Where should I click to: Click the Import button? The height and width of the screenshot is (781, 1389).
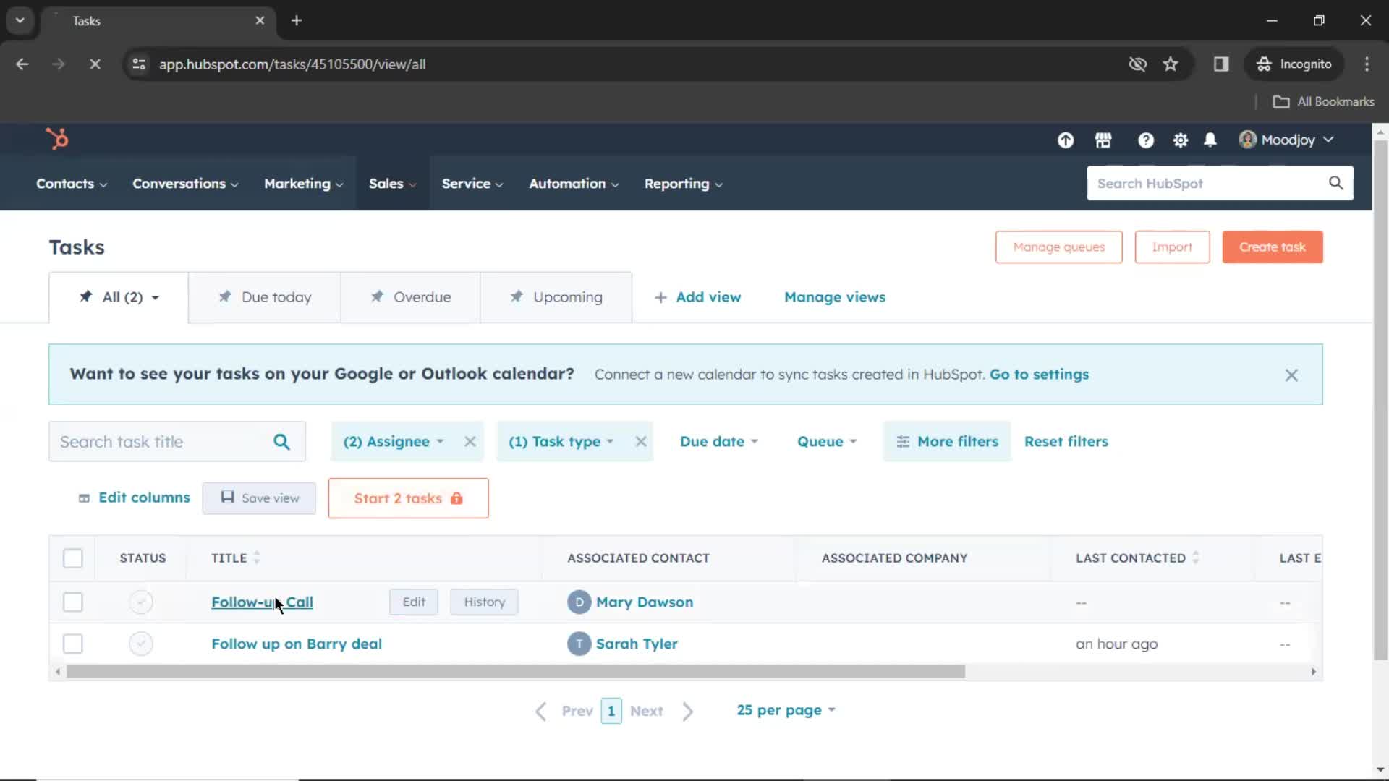(x=1171, y=246)
